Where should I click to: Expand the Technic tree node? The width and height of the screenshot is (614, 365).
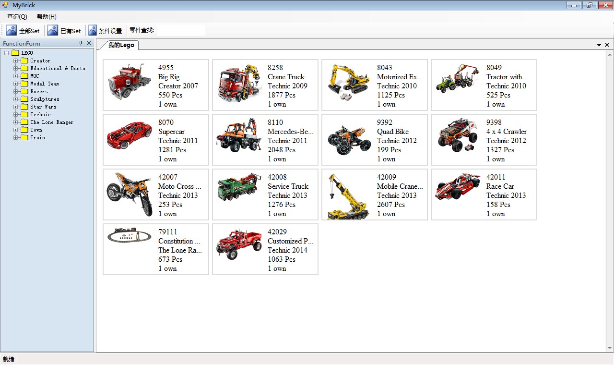pos(16,114)
